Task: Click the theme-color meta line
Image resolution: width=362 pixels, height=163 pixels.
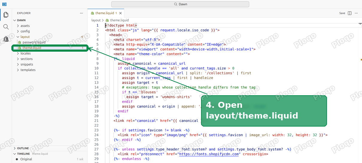Action: 152,54
